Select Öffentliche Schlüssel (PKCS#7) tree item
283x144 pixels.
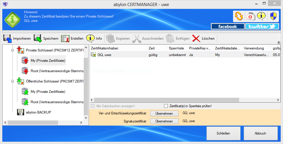[x=55, y=81]
